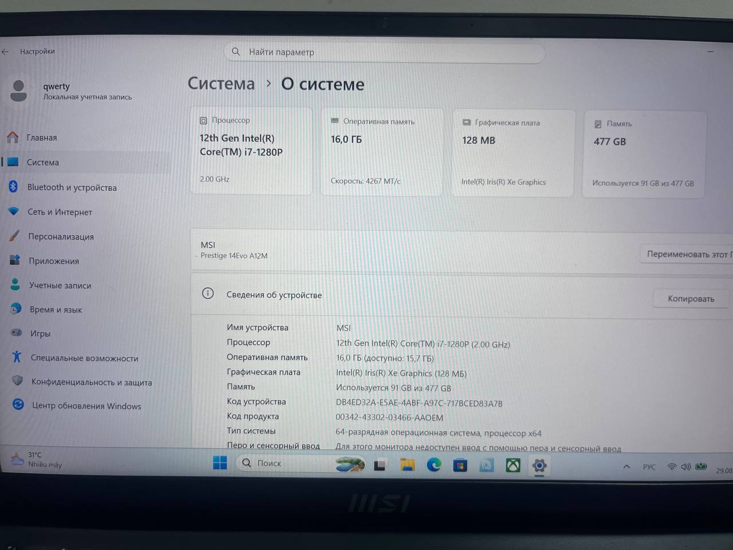Viewport: 733px width, 550px height.
Task: Select Система in the sidebar
Action: pyautogui.click(x=87, y=162)
